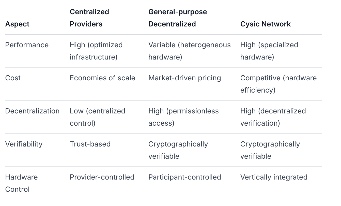This screenshot has height=206, width=341.
Task: Select the "Centralized Providers" column header
Action: pyautogui.click(x=89, y=18)
